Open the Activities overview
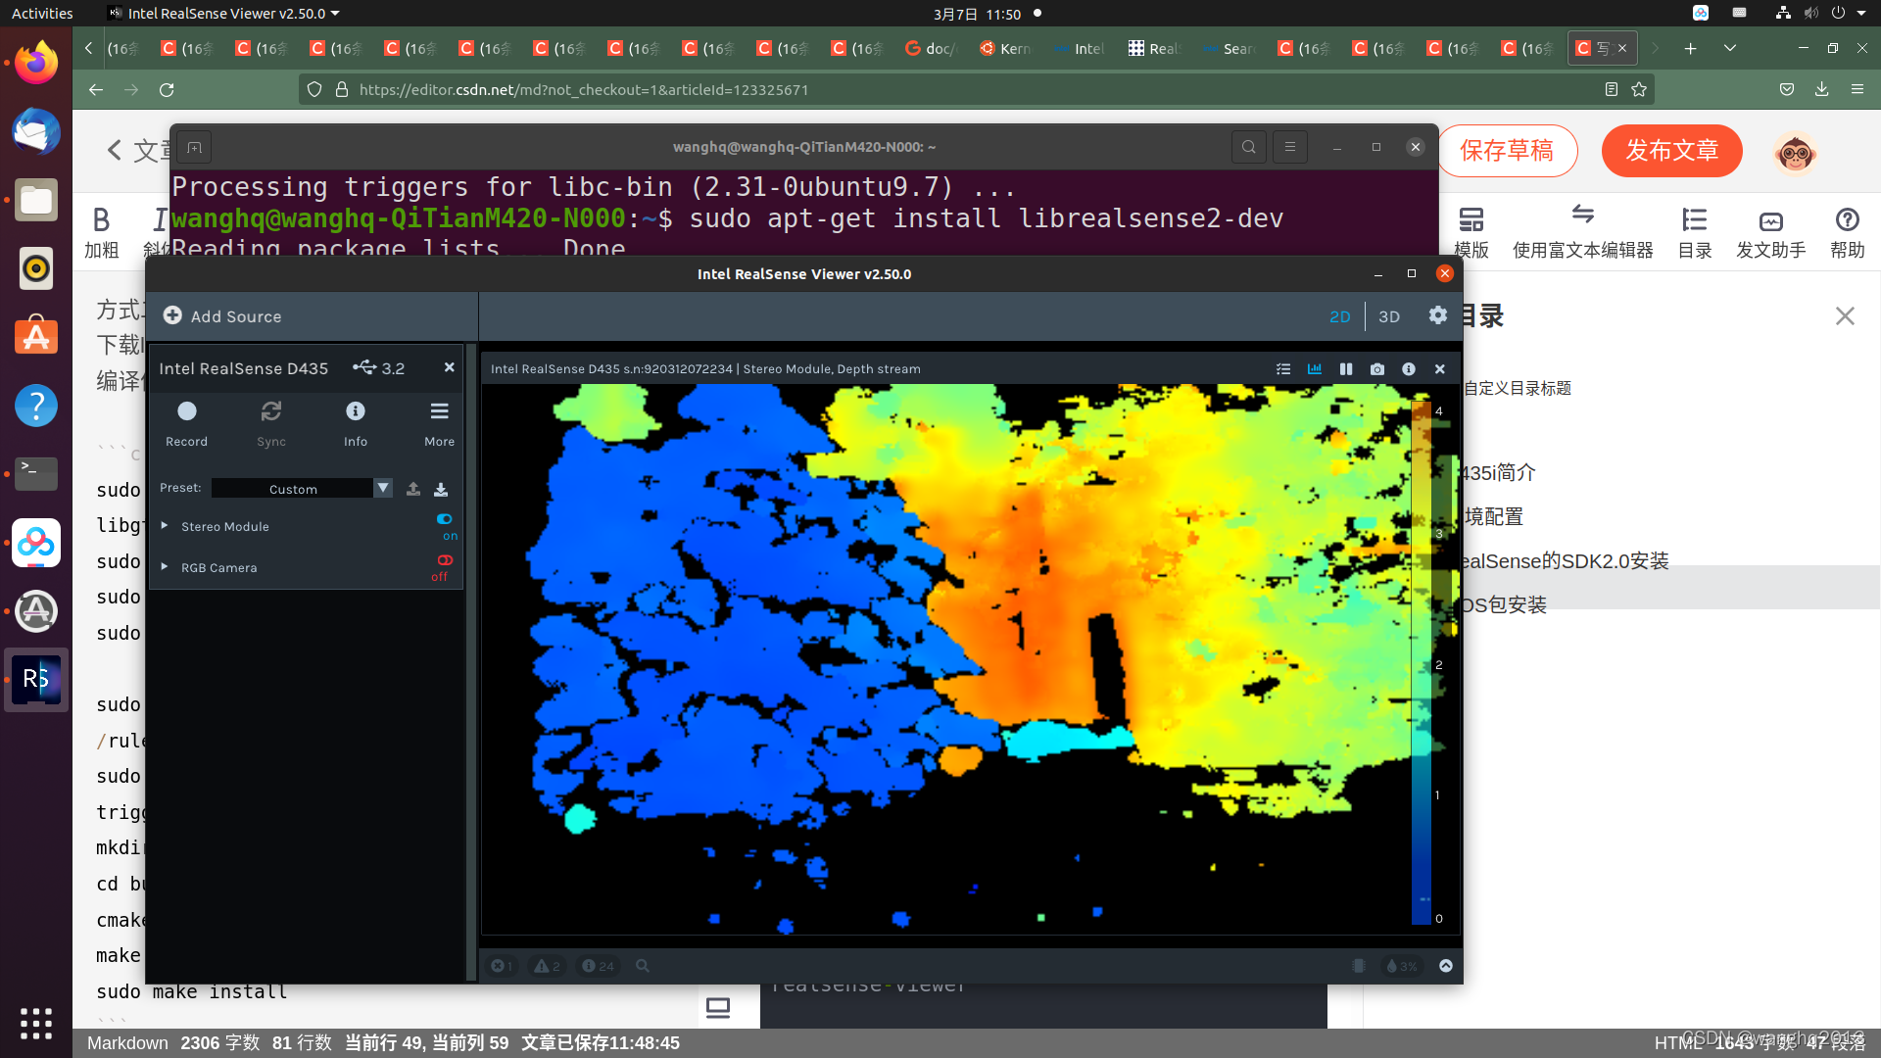 click(42, 14)
